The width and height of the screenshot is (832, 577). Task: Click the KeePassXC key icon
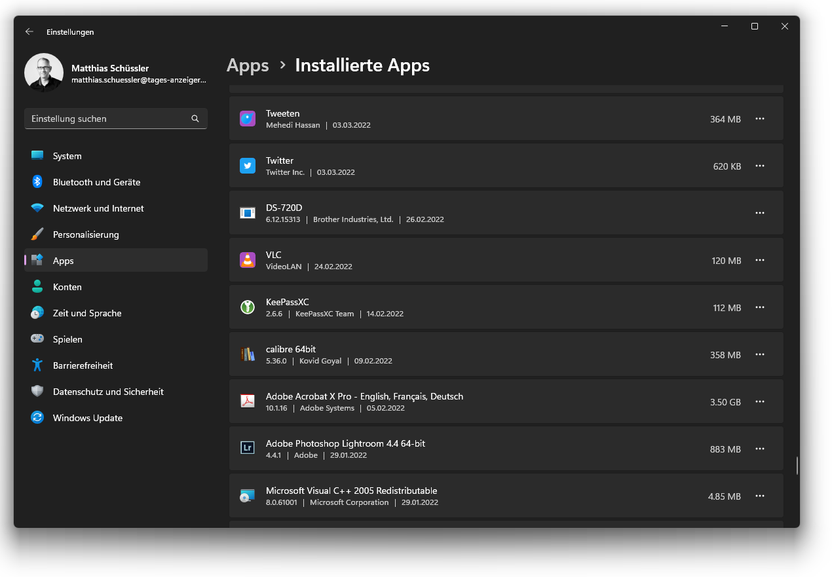pyautogui.click(x=247, y=307)
